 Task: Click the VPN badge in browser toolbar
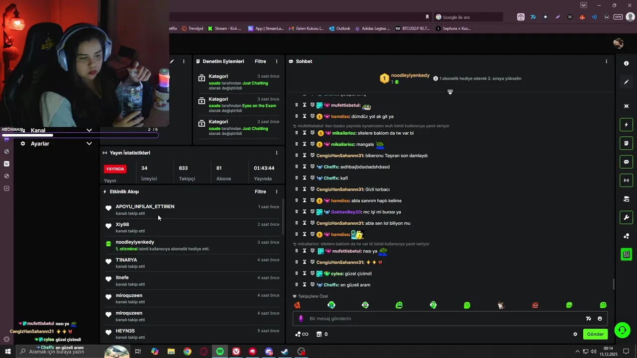pyautogui.click(x=618, y=17)
